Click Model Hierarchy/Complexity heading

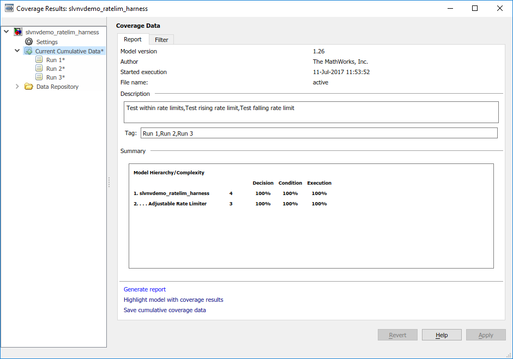pyautogui.click(x=169, y=172)
